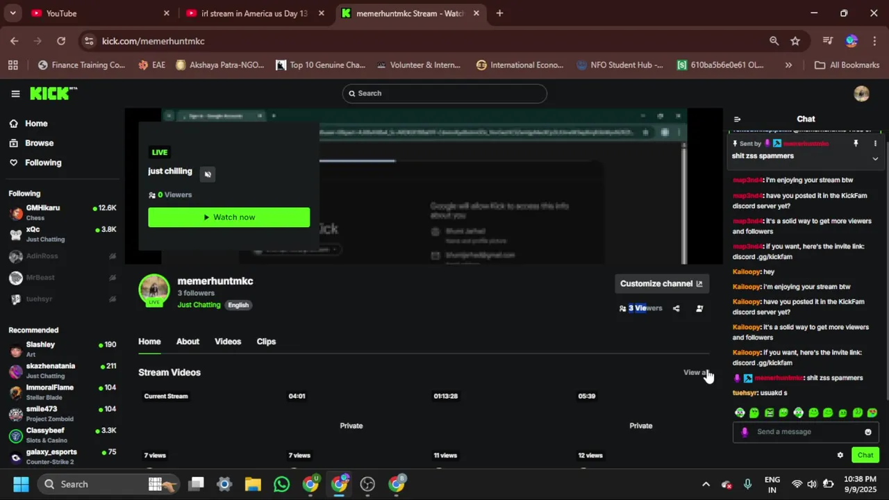This screenshot has height=500, width=889.
Task: Open Chrome media control icon
Action: click(827, 41)
